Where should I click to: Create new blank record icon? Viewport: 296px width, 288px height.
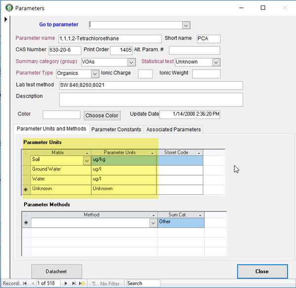point(82,283)
